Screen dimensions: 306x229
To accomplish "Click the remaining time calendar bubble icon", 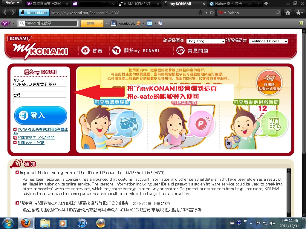I will (274, 123).
